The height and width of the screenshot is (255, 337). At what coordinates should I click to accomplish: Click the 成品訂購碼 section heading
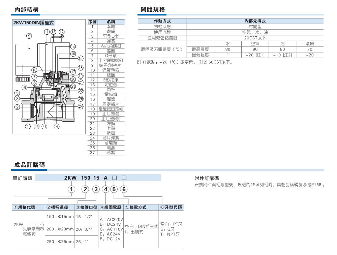pyautogui.click(x=29, y=165)
